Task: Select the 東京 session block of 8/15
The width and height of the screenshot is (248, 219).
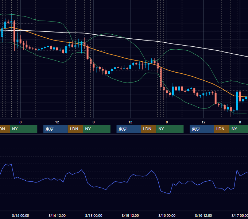Action: tap(129, 129)
